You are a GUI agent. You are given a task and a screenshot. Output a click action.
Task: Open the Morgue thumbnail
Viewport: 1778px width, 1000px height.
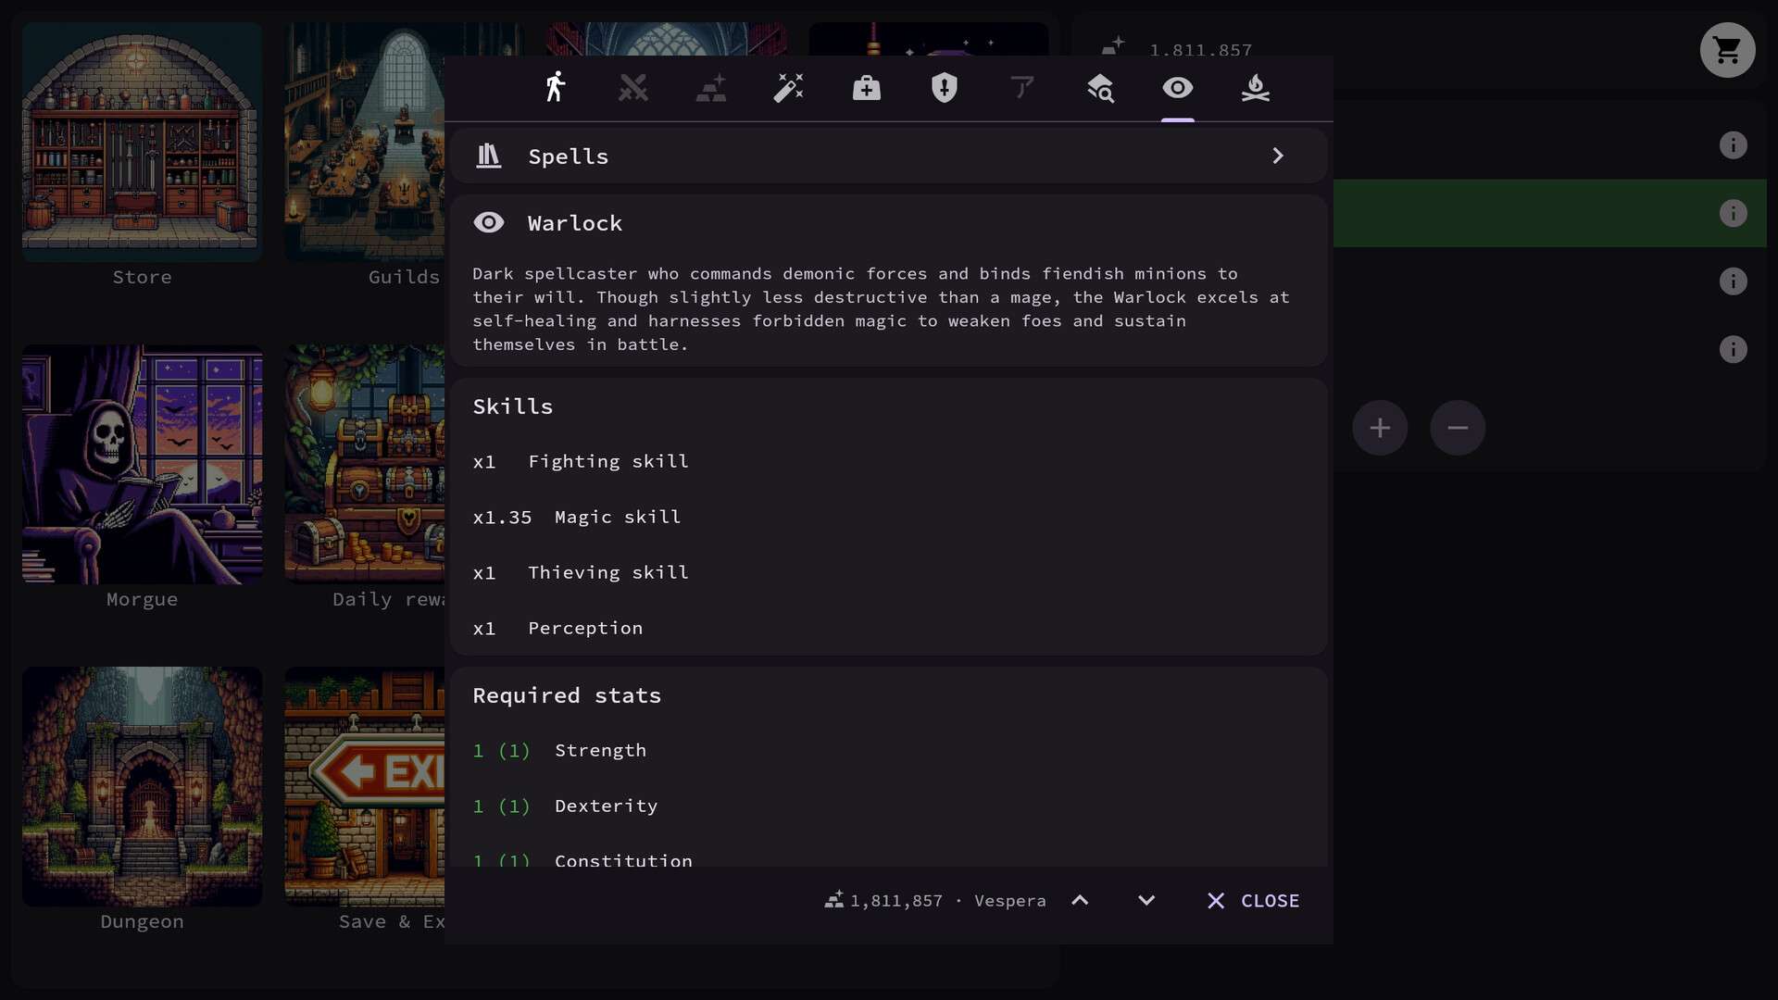(142, 465)
